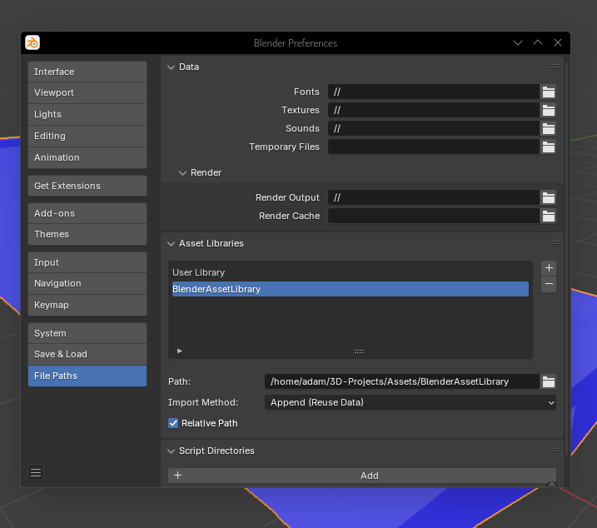Collapse the Data panel

(x=172, y=67)
